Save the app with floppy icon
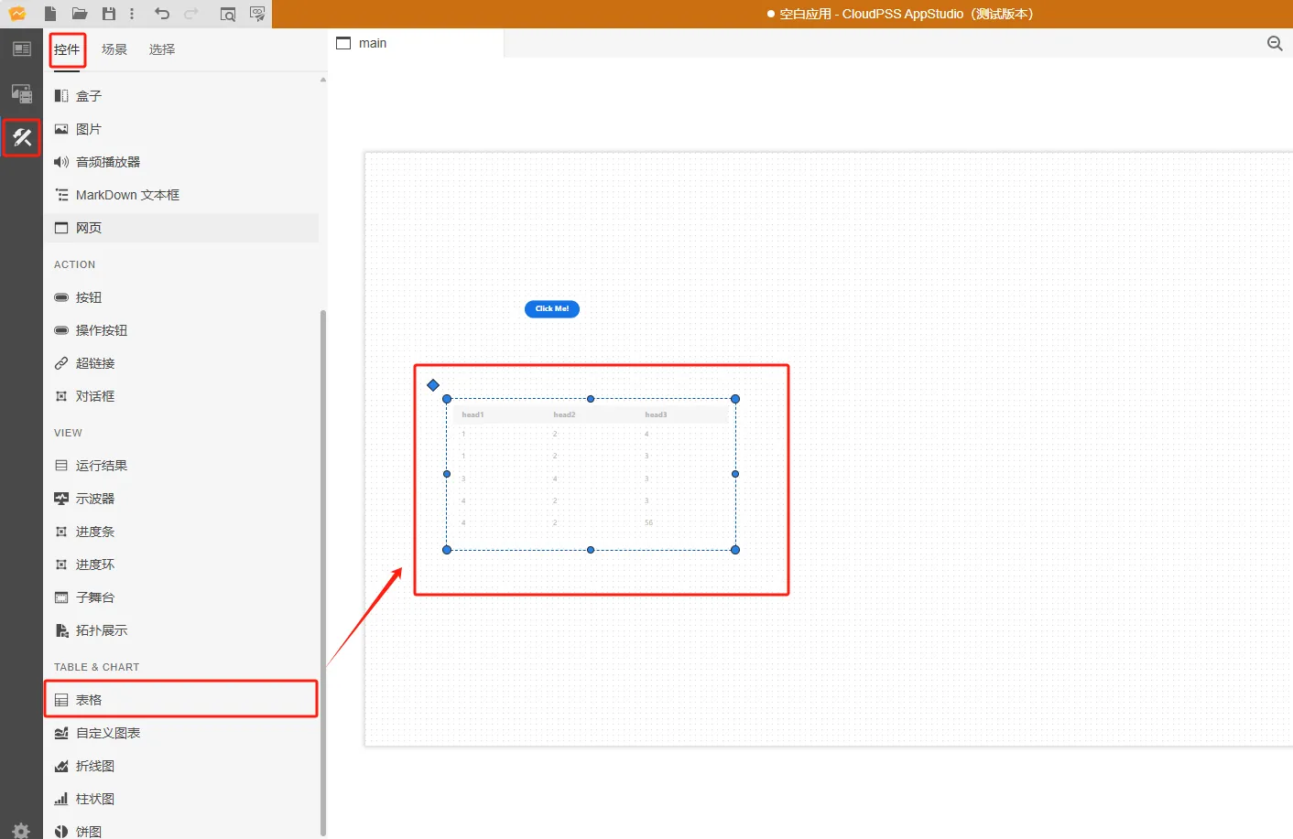 click(109, 14)
